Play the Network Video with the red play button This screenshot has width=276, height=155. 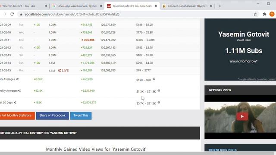pos(242,117)
